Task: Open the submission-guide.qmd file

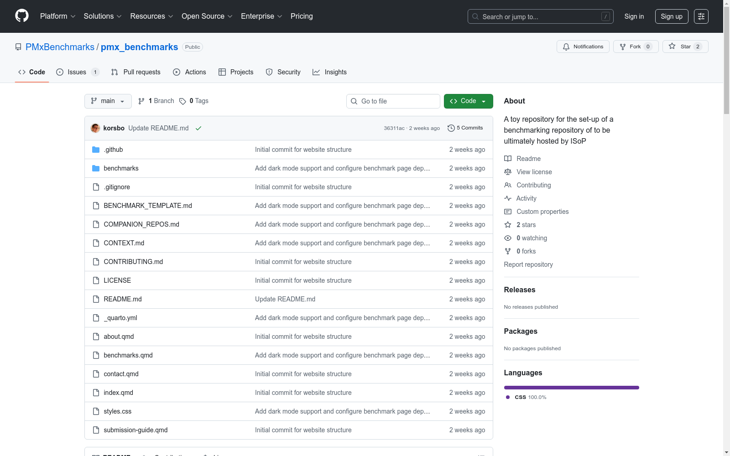Action: (136, 430)
